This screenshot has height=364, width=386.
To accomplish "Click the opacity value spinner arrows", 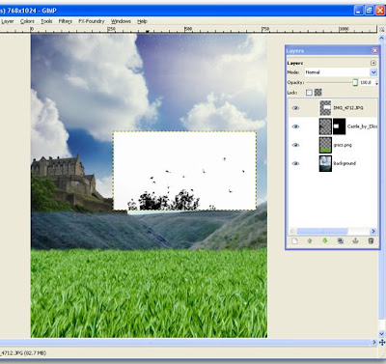I will (x=375, y=83).
